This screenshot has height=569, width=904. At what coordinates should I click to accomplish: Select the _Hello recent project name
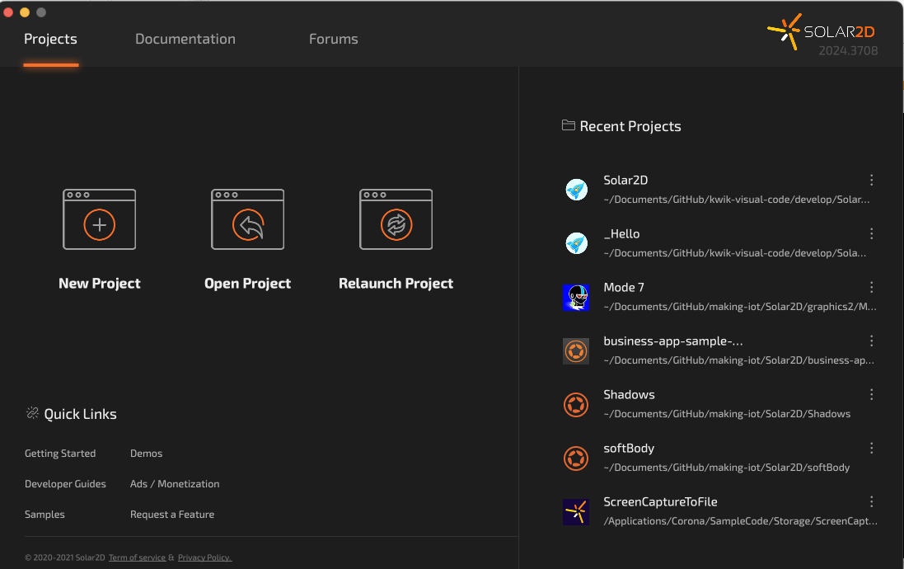(x=621, y=233)
